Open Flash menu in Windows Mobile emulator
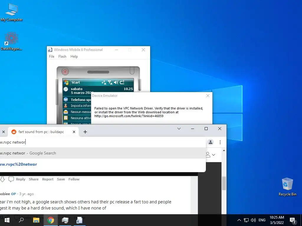 coord(62,56)
